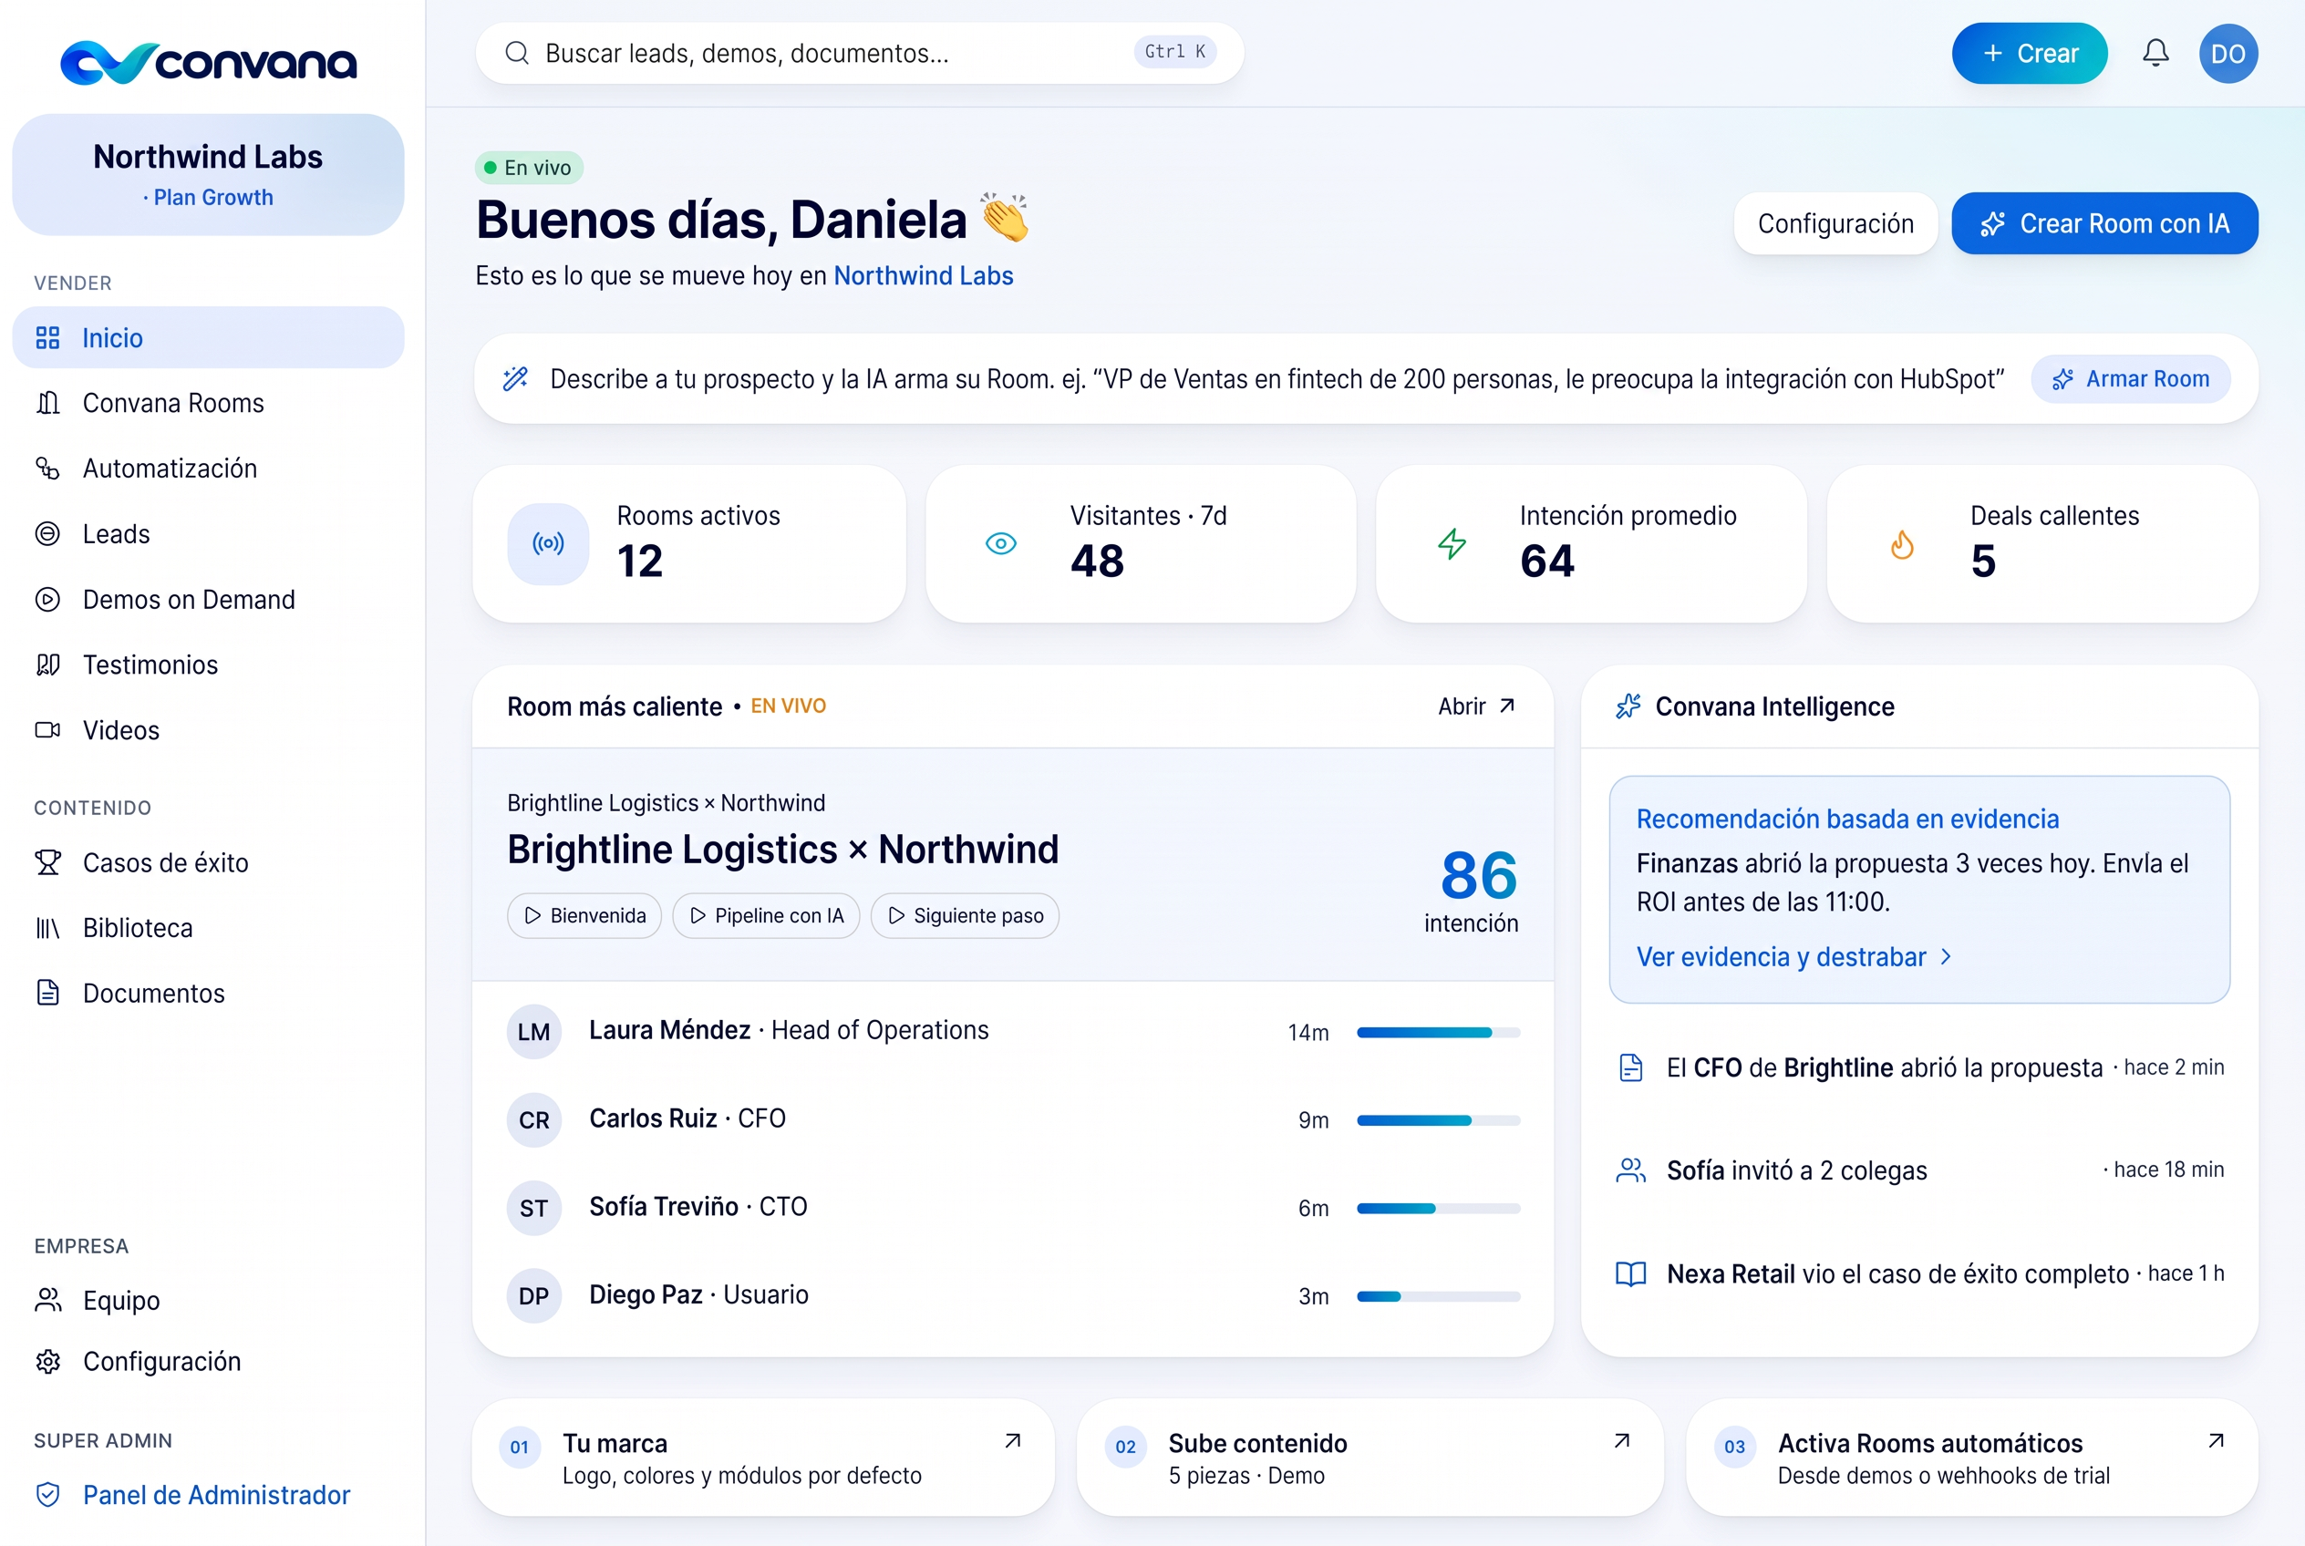Image resolution: width=2305 pixels, height=1546 pixels.
Task: Click the Convana logo
Action: click(x=208, y=62)
